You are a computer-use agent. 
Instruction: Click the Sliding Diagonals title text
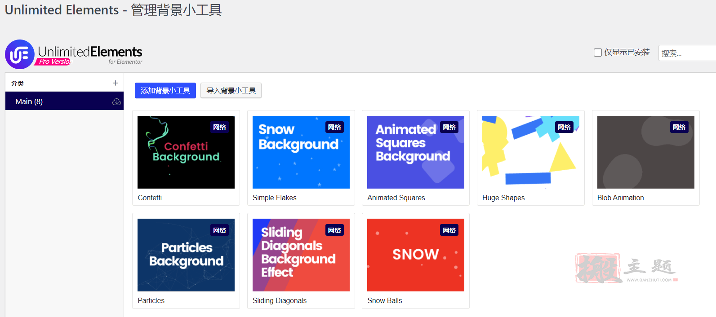(280, 300)
